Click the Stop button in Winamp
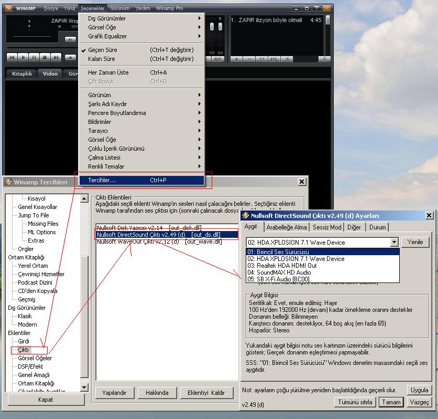Viewport: 438px width, 419px height. (x=45, y=58)
